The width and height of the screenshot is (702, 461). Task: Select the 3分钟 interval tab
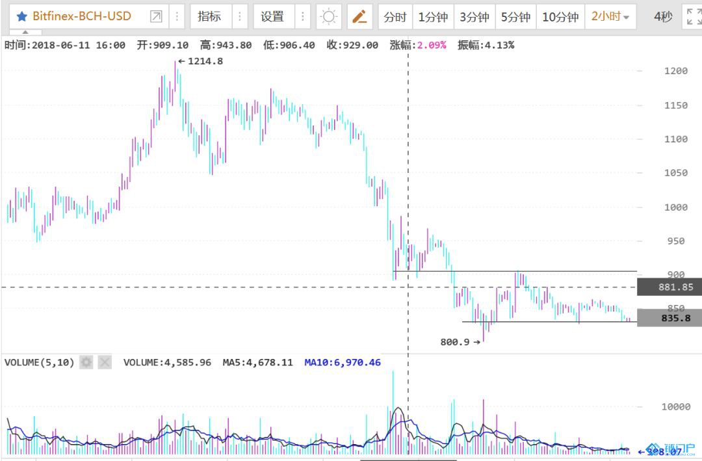pos(474,17)
